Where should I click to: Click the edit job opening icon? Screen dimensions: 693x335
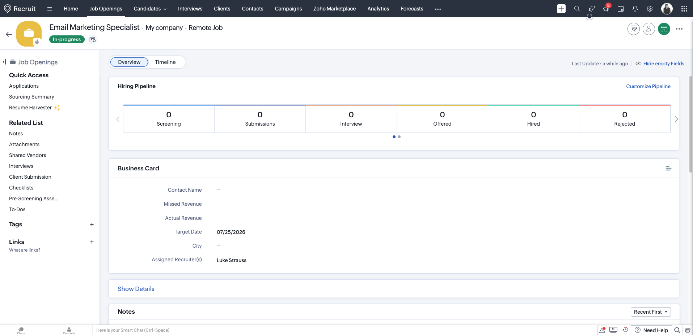[x=634, y=29]
